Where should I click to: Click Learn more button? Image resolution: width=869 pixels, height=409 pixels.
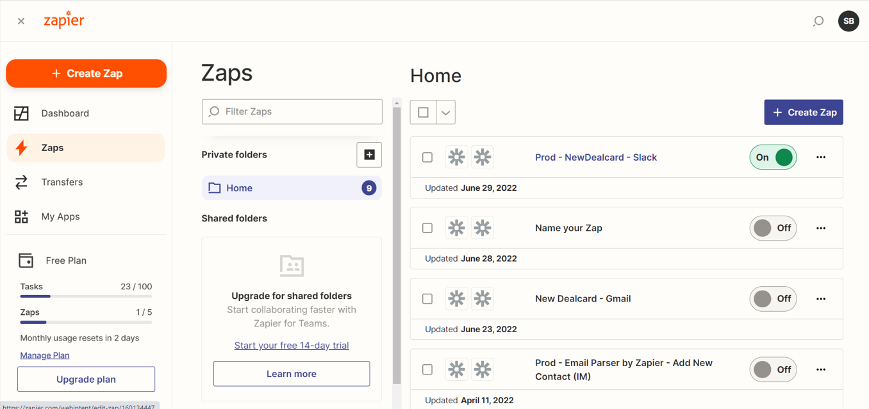coord(292,374)
